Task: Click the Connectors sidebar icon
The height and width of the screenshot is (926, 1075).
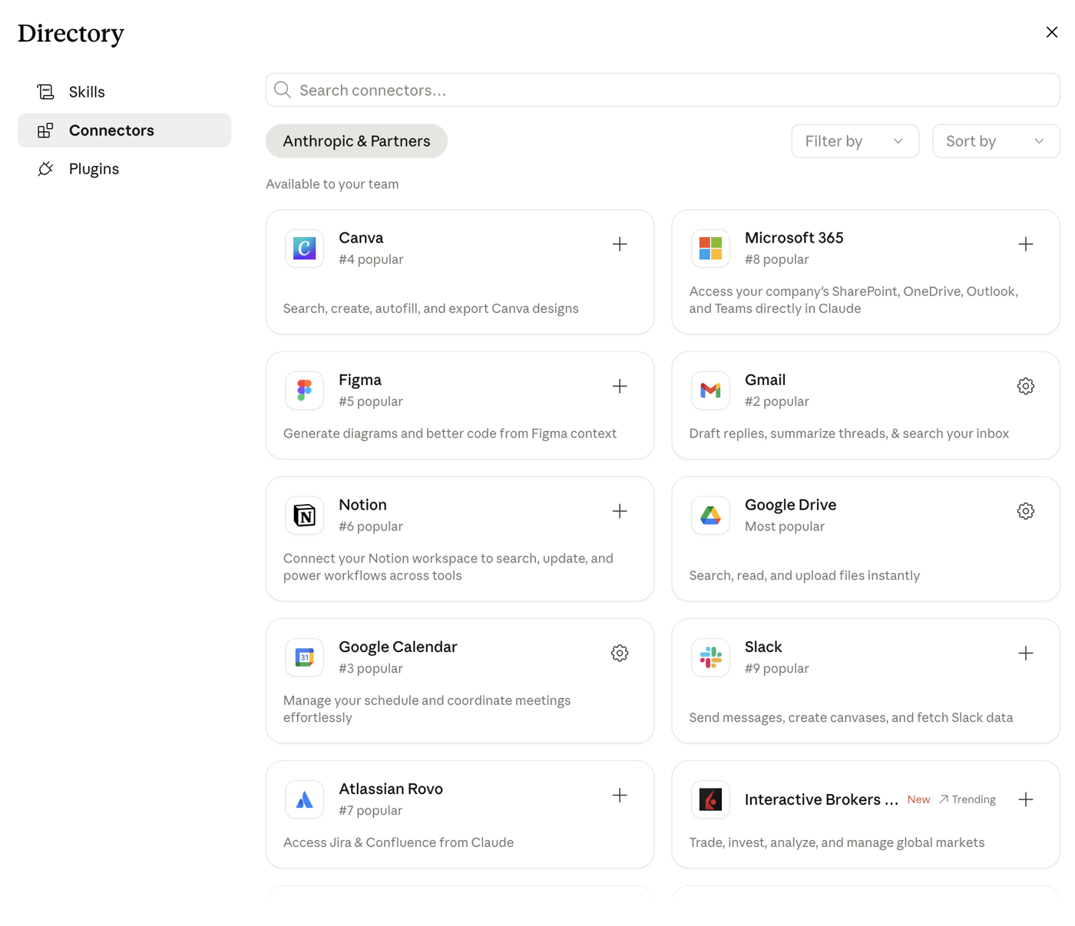Action: tap(45, 130)
